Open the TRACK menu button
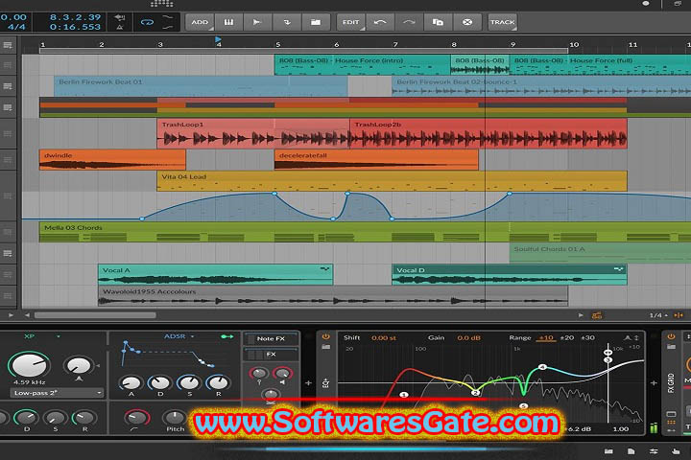Image resolution: width=691 pixels, height=460 pixels. click(x=502, y=22)
